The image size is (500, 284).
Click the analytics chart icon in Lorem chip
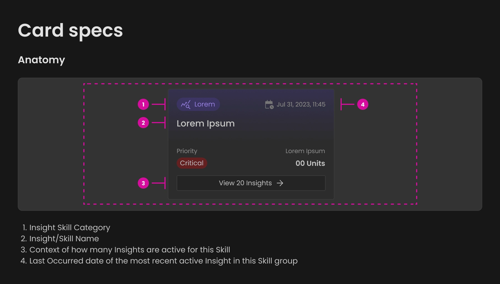point(186,105)
